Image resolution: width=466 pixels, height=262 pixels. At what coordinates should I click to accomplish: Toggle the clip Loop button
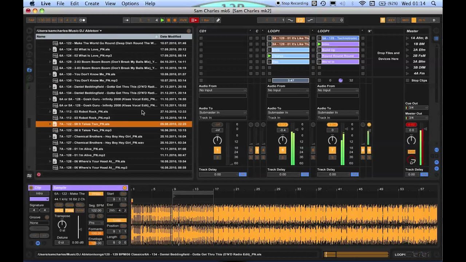click(x=116, y=221)
